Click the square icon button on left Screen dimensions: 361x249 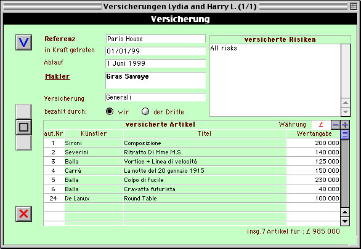click(x=23, y=127)
